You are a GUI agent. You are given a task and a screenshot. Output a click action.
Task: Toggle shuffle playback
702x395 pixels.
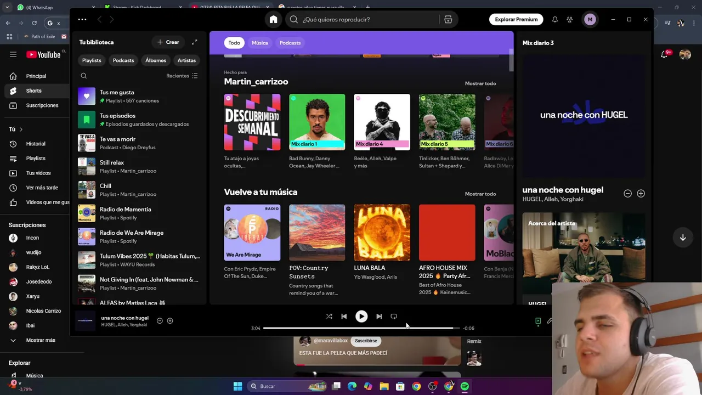(x=329, y=316)
